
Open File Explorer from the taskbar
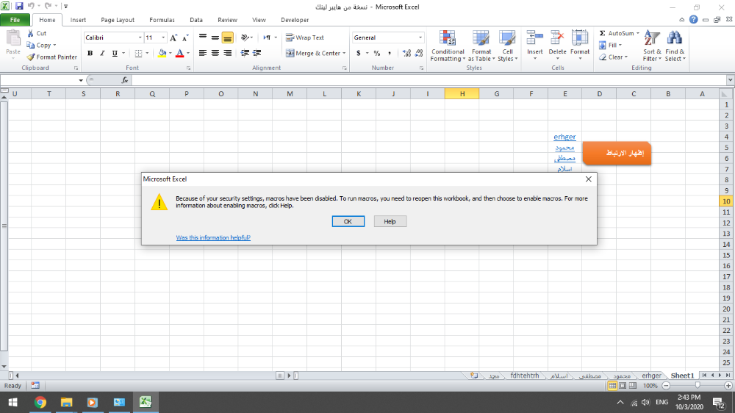67,402
